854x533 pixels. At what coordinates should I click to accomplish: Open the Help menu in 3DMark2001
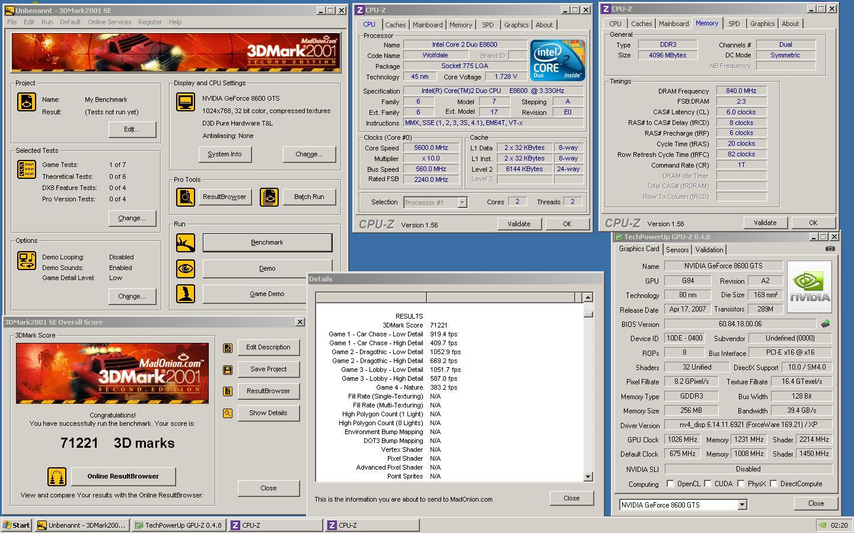[x=175, y=22]
